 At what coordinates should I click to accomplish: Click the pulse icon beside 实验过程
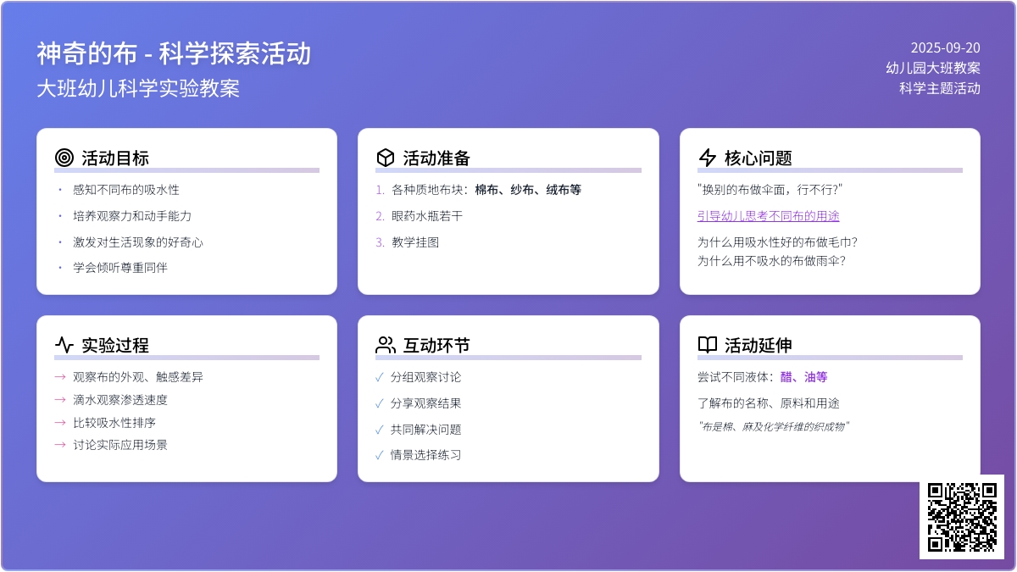[64, 345]
